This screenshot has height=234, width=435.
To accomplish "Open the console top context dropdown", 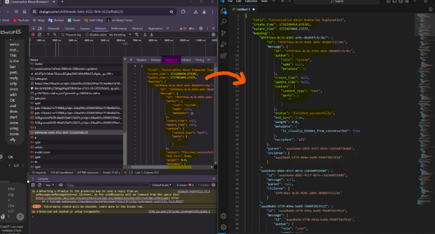I will [50, 185].
